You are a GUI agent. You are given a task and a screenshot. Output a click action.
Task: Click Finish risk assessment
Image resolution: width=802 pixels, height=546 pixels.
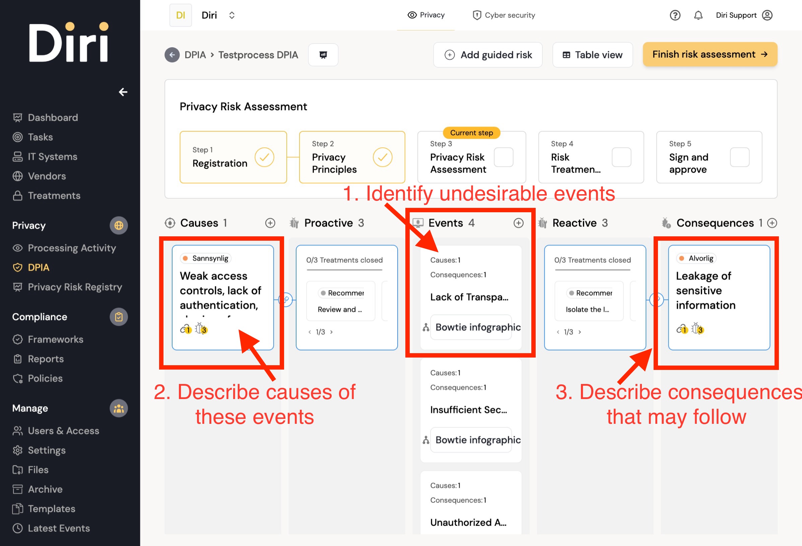[710, 54]
